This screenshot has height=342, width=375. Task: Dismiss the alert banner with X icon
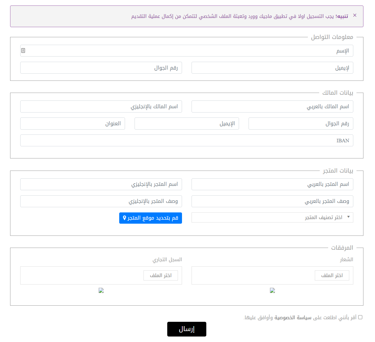pos(355,15)
